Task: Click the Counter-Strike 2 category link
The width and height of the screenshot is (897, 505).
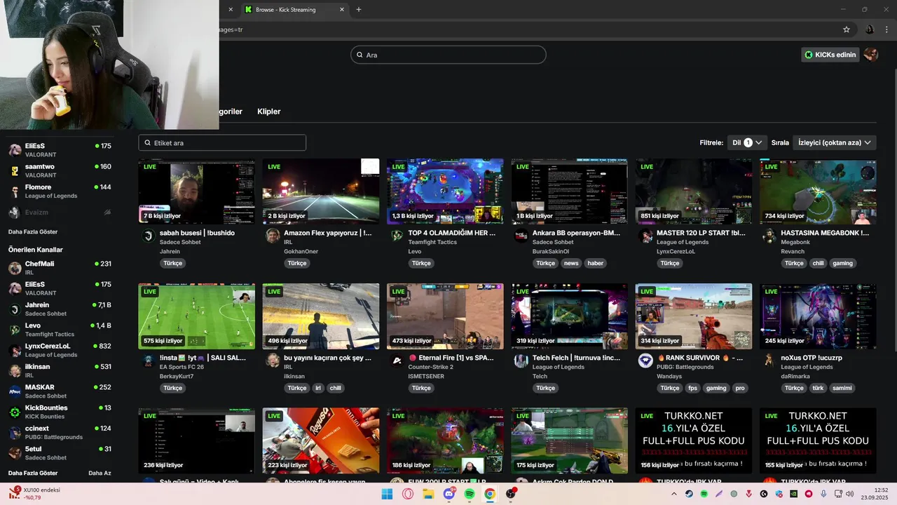Action: pyautogui.click(x=431, y=367)
